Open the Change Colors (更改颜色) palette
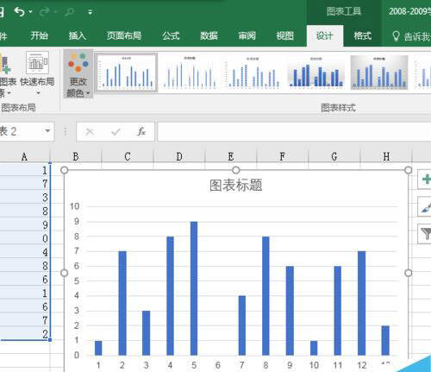431x372 pixels. (x=78, y=74)
